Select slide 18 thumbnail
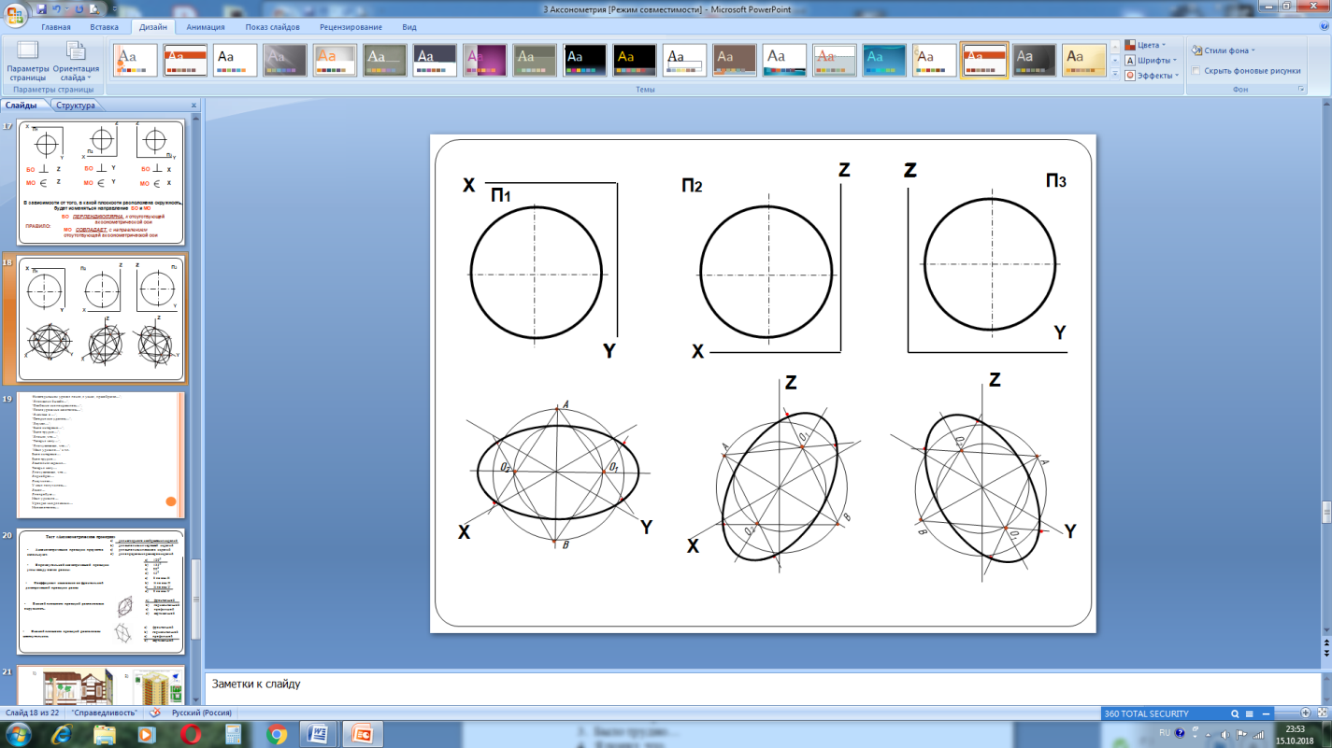Image resolution: width=1332 pixels, height=748 pixels. point(102,318)
